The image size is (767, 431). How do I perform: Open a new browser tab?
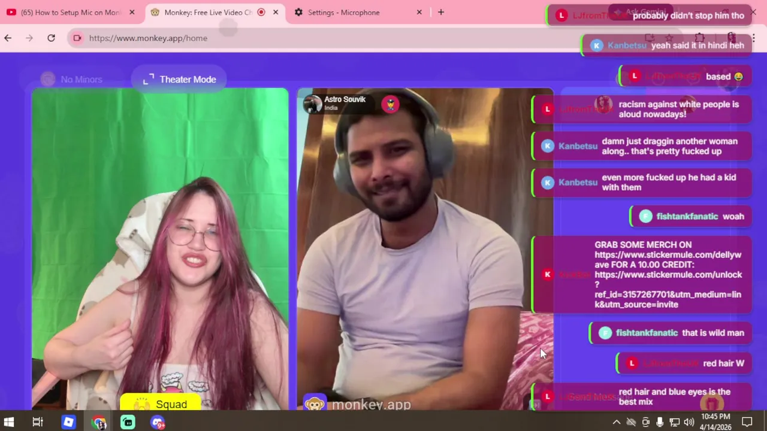[x=441, y=12]
